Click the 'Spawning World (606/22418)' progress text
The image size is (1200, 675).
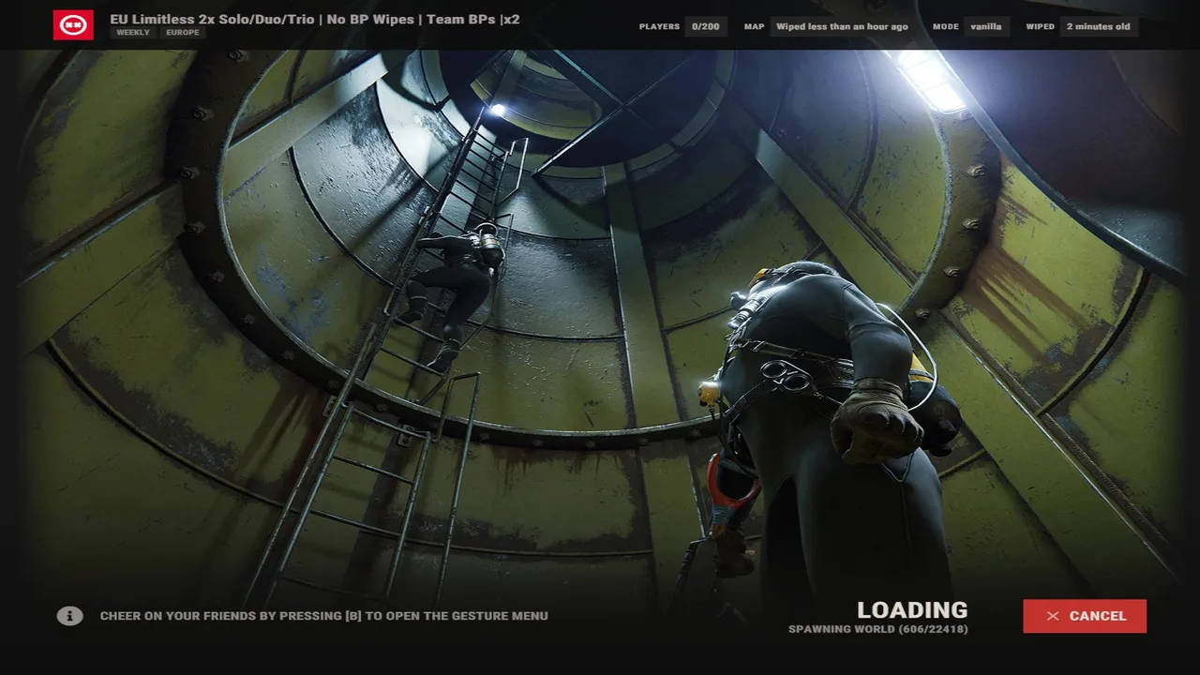[x=878, y=629]
